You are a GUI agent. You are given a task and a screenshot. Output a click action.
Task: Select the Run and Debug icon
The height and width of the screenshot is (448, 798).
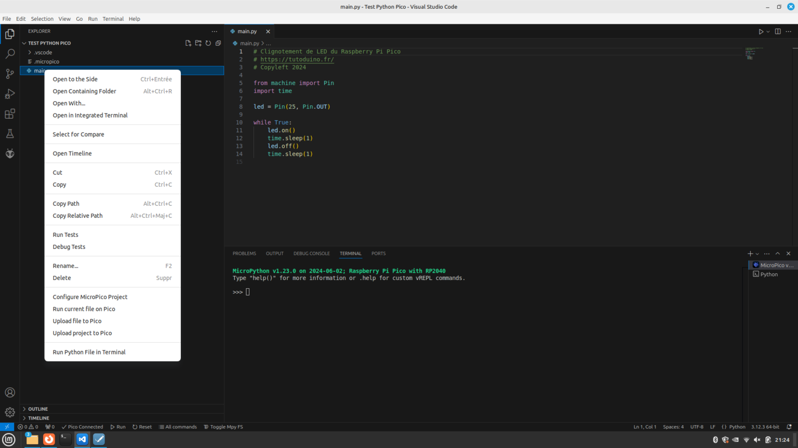coord(9,93)
